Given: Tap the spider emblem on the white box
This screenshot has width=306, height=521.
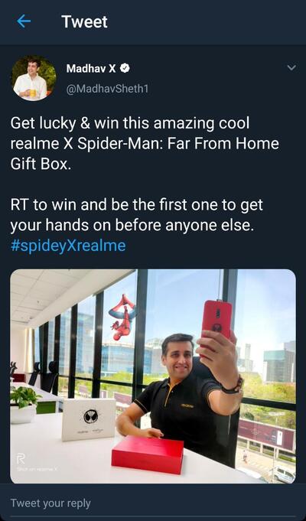Looking at the screenshot, I should point(91,416).
